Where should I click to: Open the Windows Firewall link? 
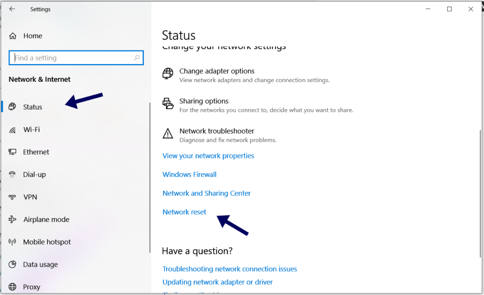pyautogui.click(x=189, y=175)
